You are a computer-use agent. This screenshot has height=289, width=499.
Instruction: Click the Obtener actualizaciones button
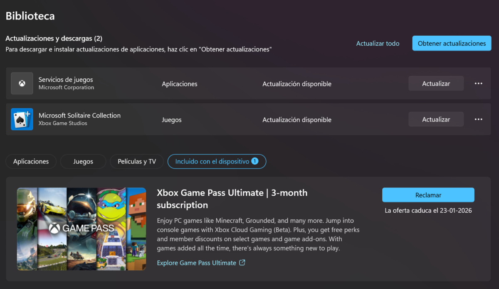click(x=452, y=43)
